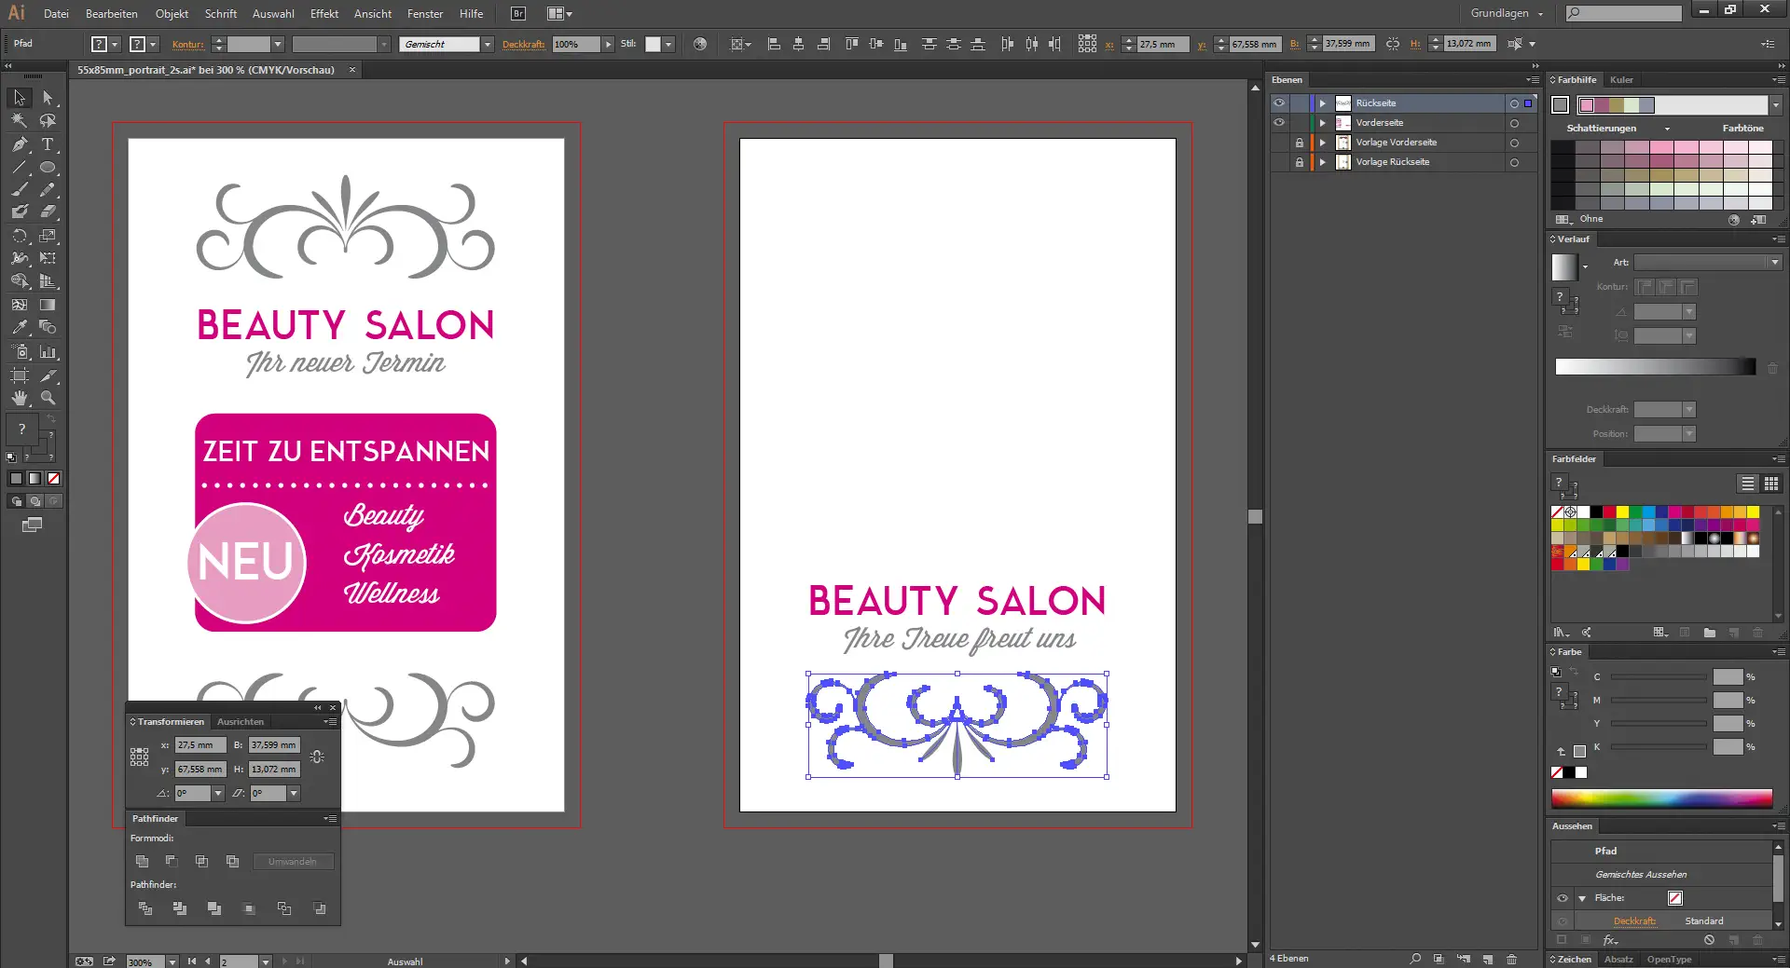Open the Grundlagen workspace dropdown
This screenshot has height=968, width=1790.
[1507, 13]
